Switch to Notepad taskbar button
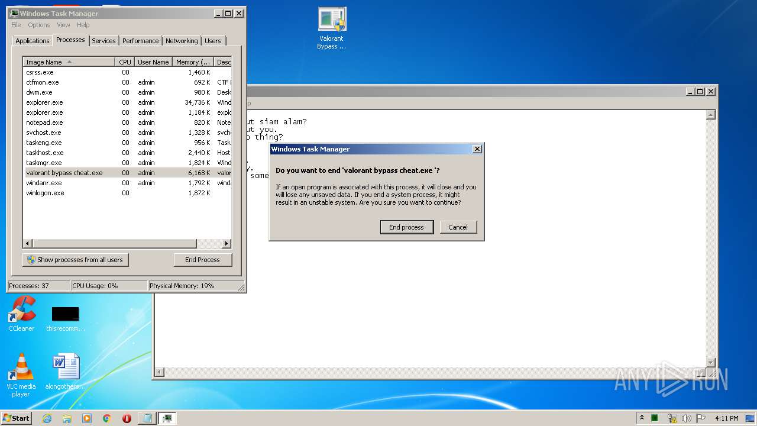Image resolution: width=757 pixels, height=426 pixels. pyautogui.click(x=147, y=418)
